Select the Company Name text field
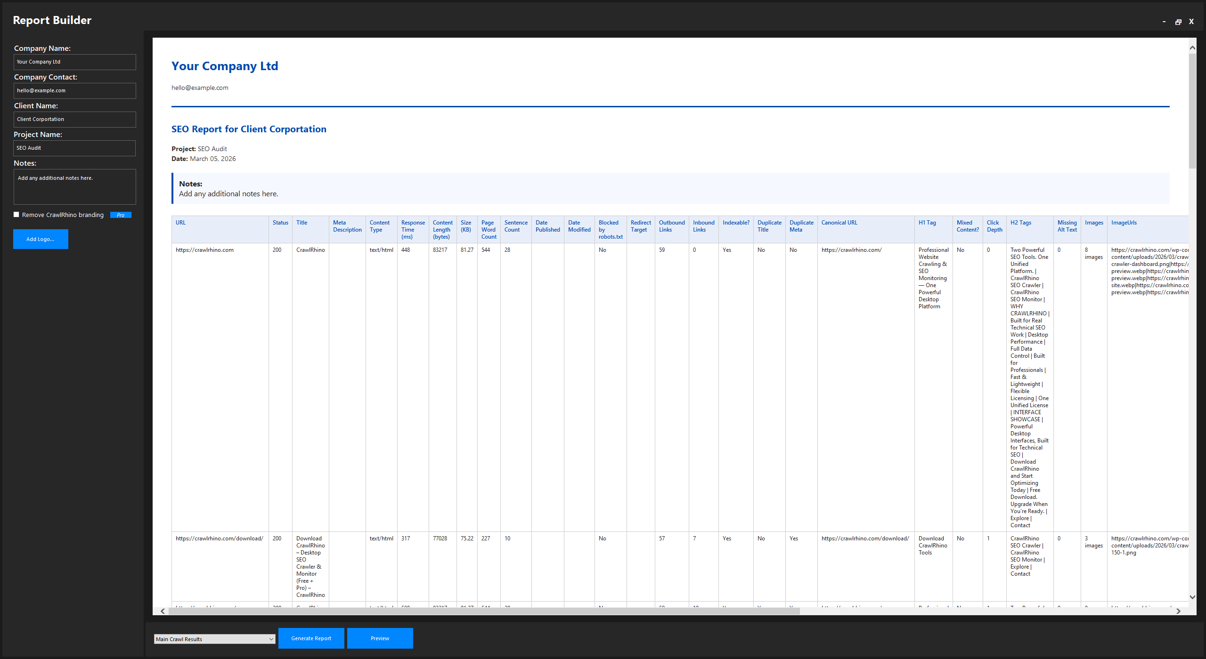This screenshot has height=659, width=1206. pos(74,62)
